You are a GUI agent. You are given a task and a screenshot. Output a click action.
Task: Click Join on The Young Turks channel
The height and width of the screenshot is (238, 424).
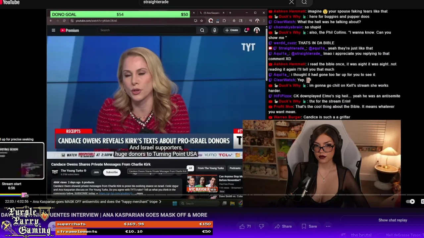(96, 172)
